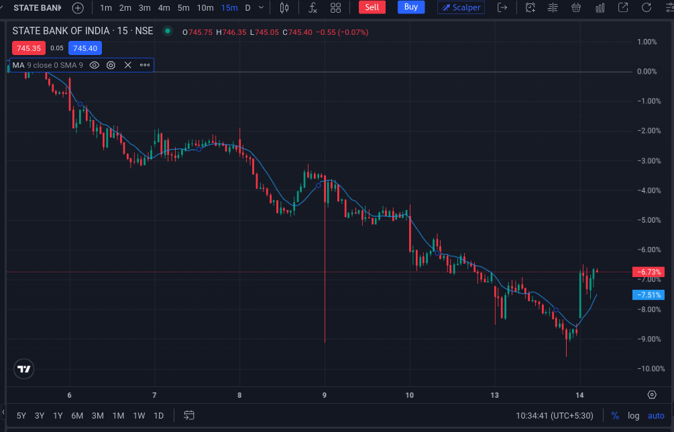Set the chart range to 1D
The image size is (674, 432).
point(159,416)
